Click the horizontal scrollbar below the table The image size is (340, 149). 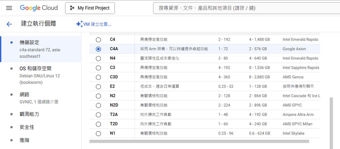199,142
